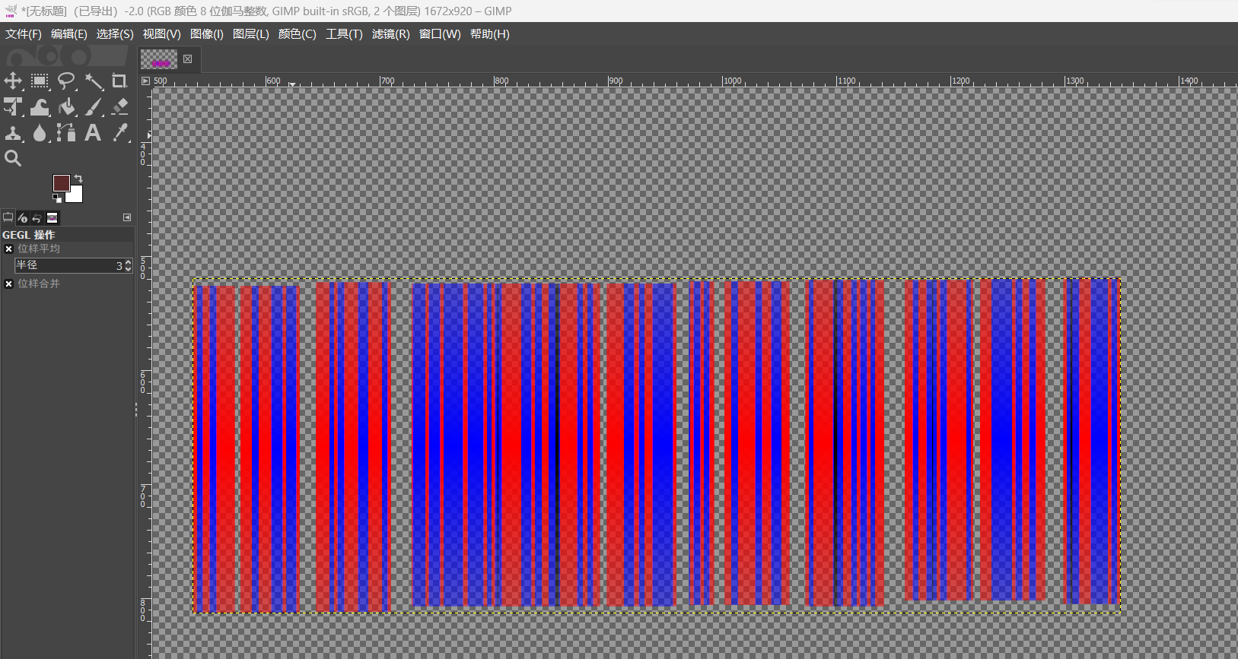Screen dimensions: 1238x659
Task: Select the Warp Transform tool
Action: 40,107
